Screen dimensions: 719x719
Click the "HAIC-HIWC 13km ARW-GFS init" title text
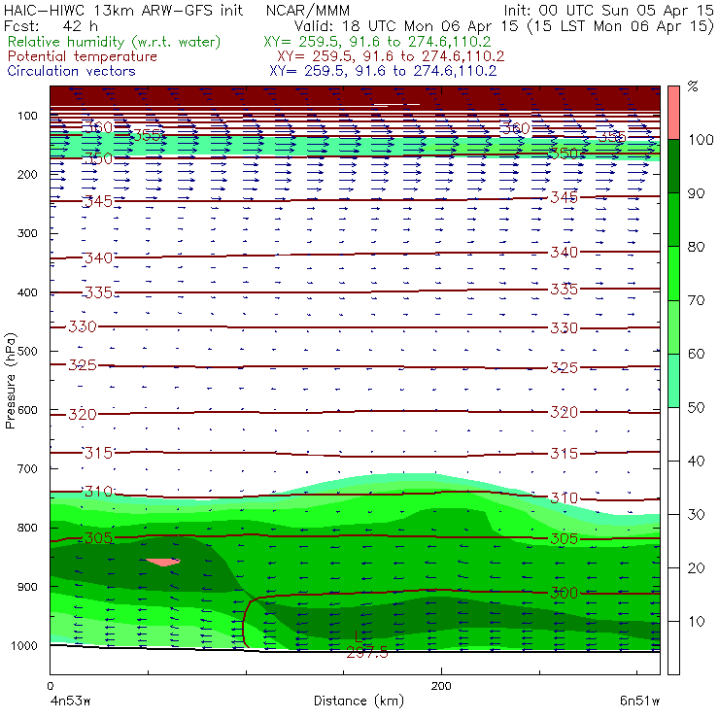(x=122, y=11)
